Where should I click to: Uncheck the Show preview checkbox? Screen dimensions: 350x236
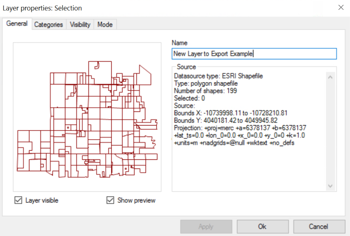tap(110, 200)
